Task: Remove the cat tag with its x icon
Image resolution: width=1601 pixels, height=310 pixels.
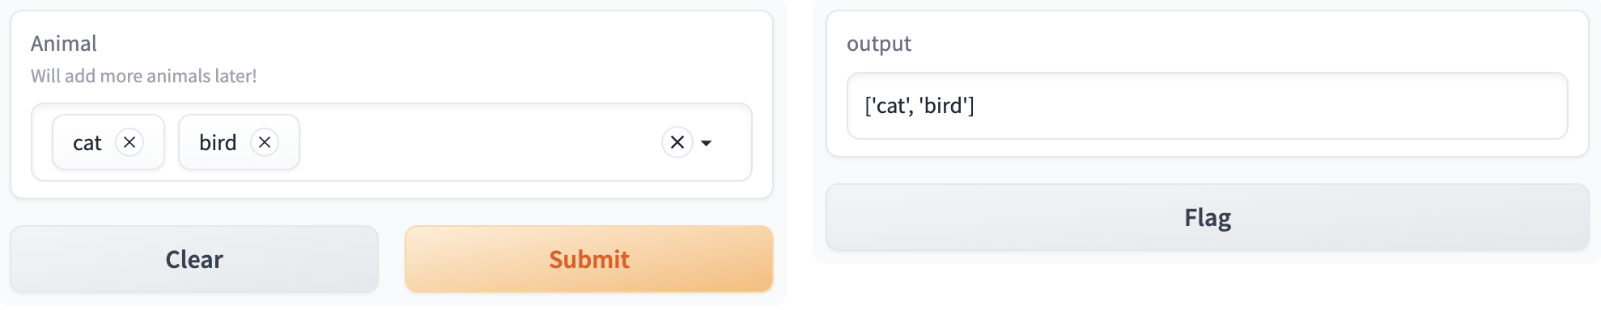Action: tap(130, 142)
